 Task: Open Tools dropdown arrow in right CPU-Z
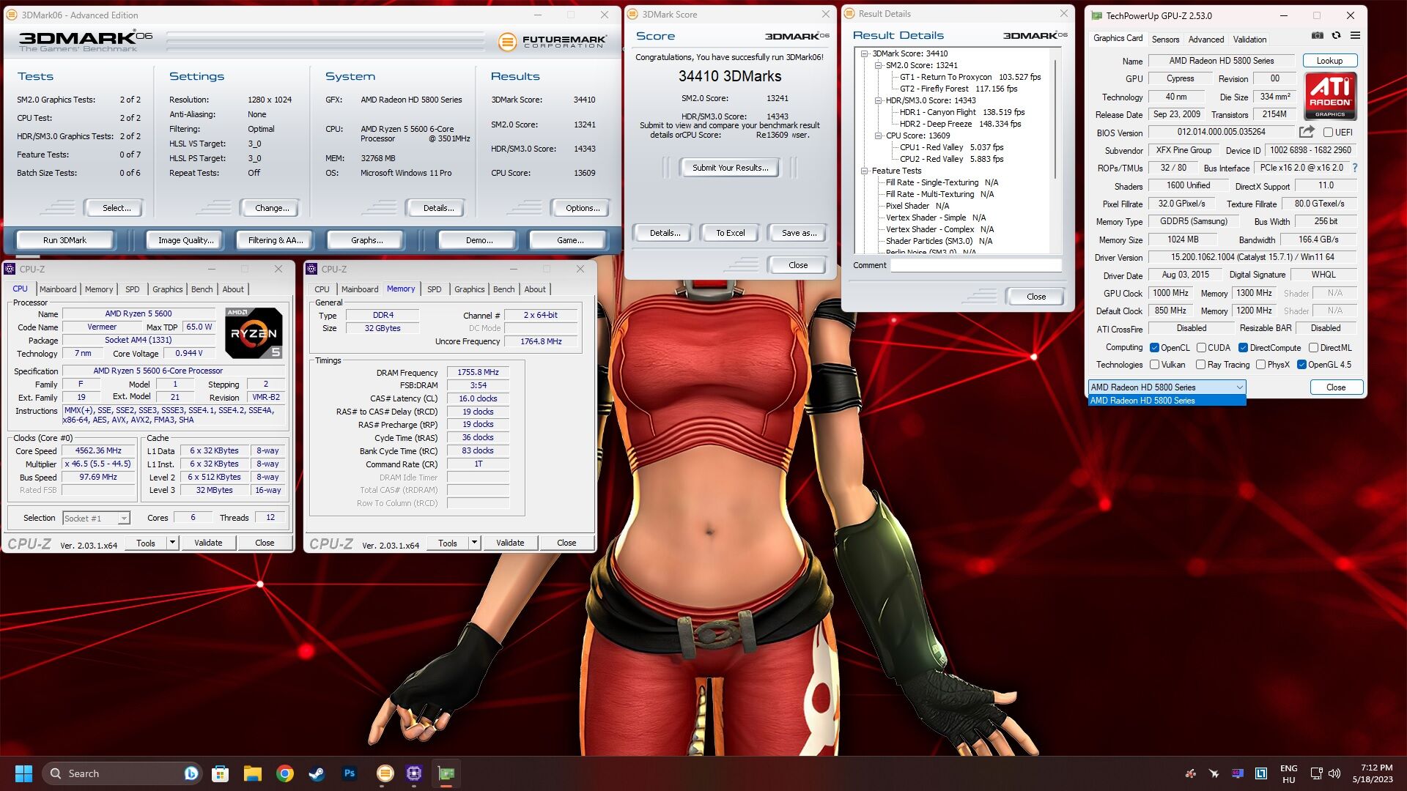tap(474, 543)
